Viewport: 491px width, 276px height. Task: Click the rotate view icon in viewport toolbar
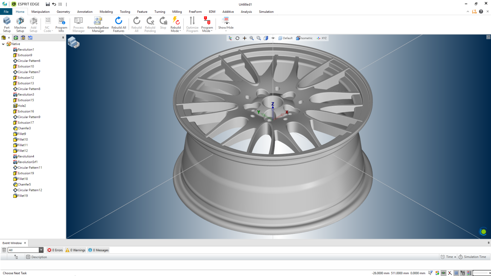(237, 38)
